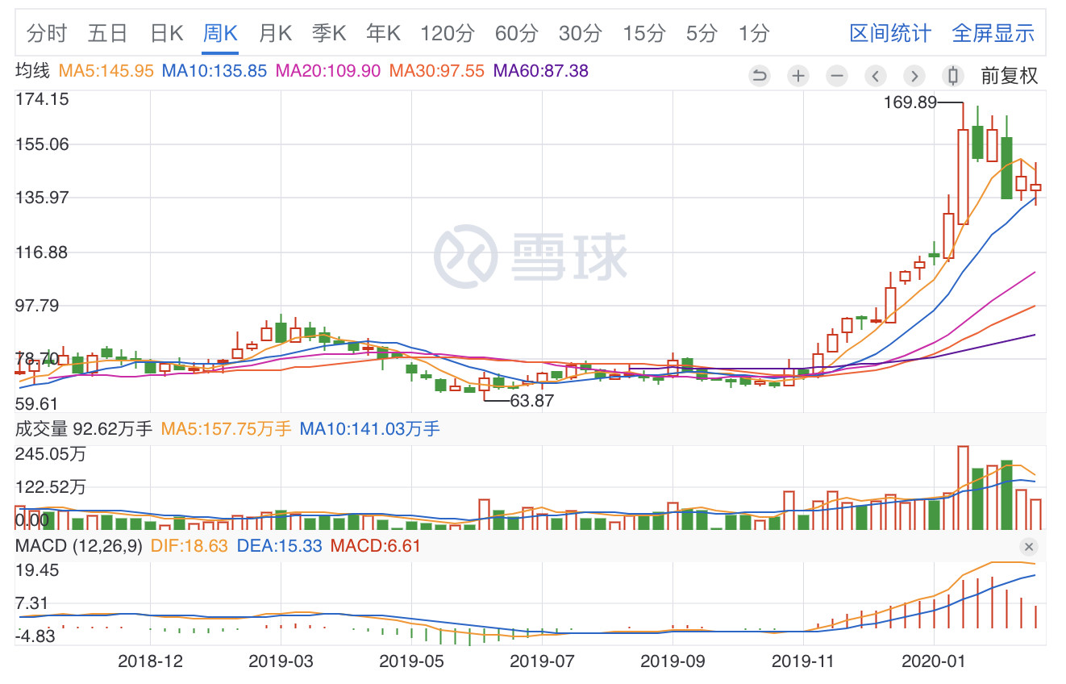Select the 周K tab
The image size is (1066, 684).
point(220,33)
